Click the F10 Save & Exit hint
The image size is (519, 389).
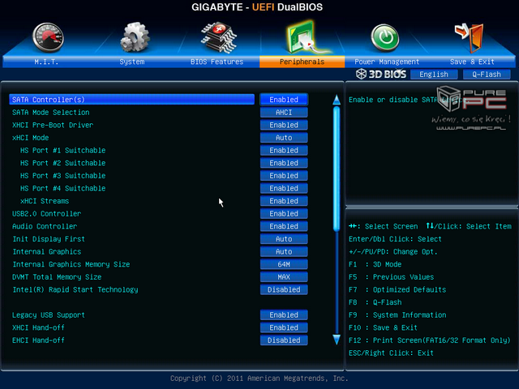383,327
